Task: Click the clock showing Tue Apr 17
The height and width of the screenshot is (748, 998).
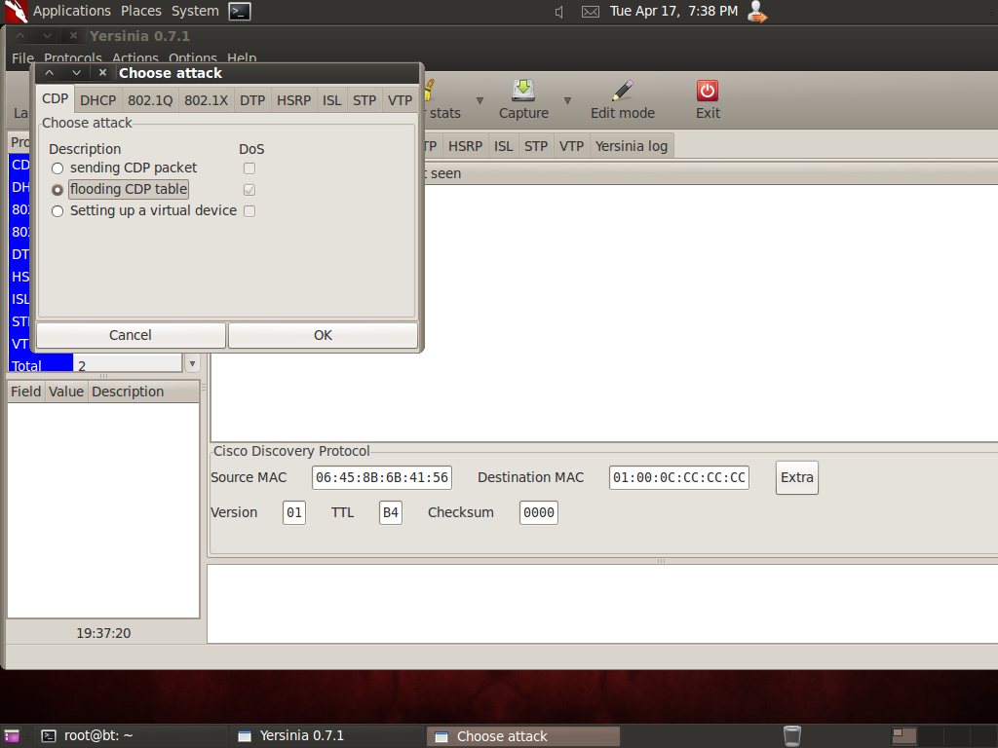Action: tap(673, 12)
